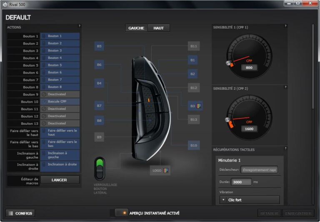Maximize the Rival 500 window
The width and height of the screenshot is (320, 222).
(x=298, y=3)
